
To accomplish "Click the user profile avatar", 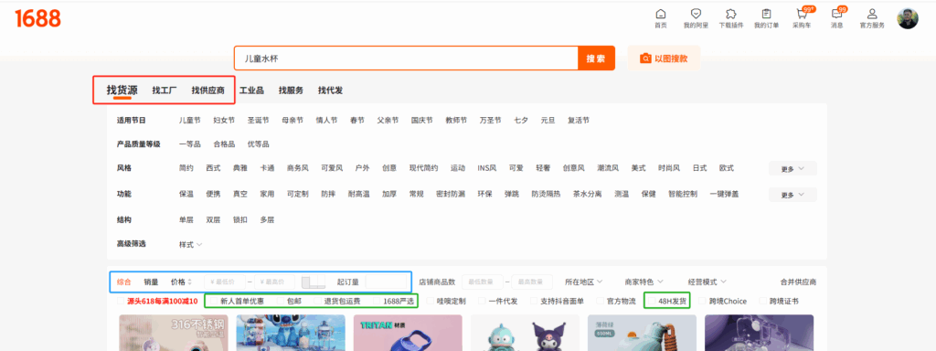I will [908, 18].
